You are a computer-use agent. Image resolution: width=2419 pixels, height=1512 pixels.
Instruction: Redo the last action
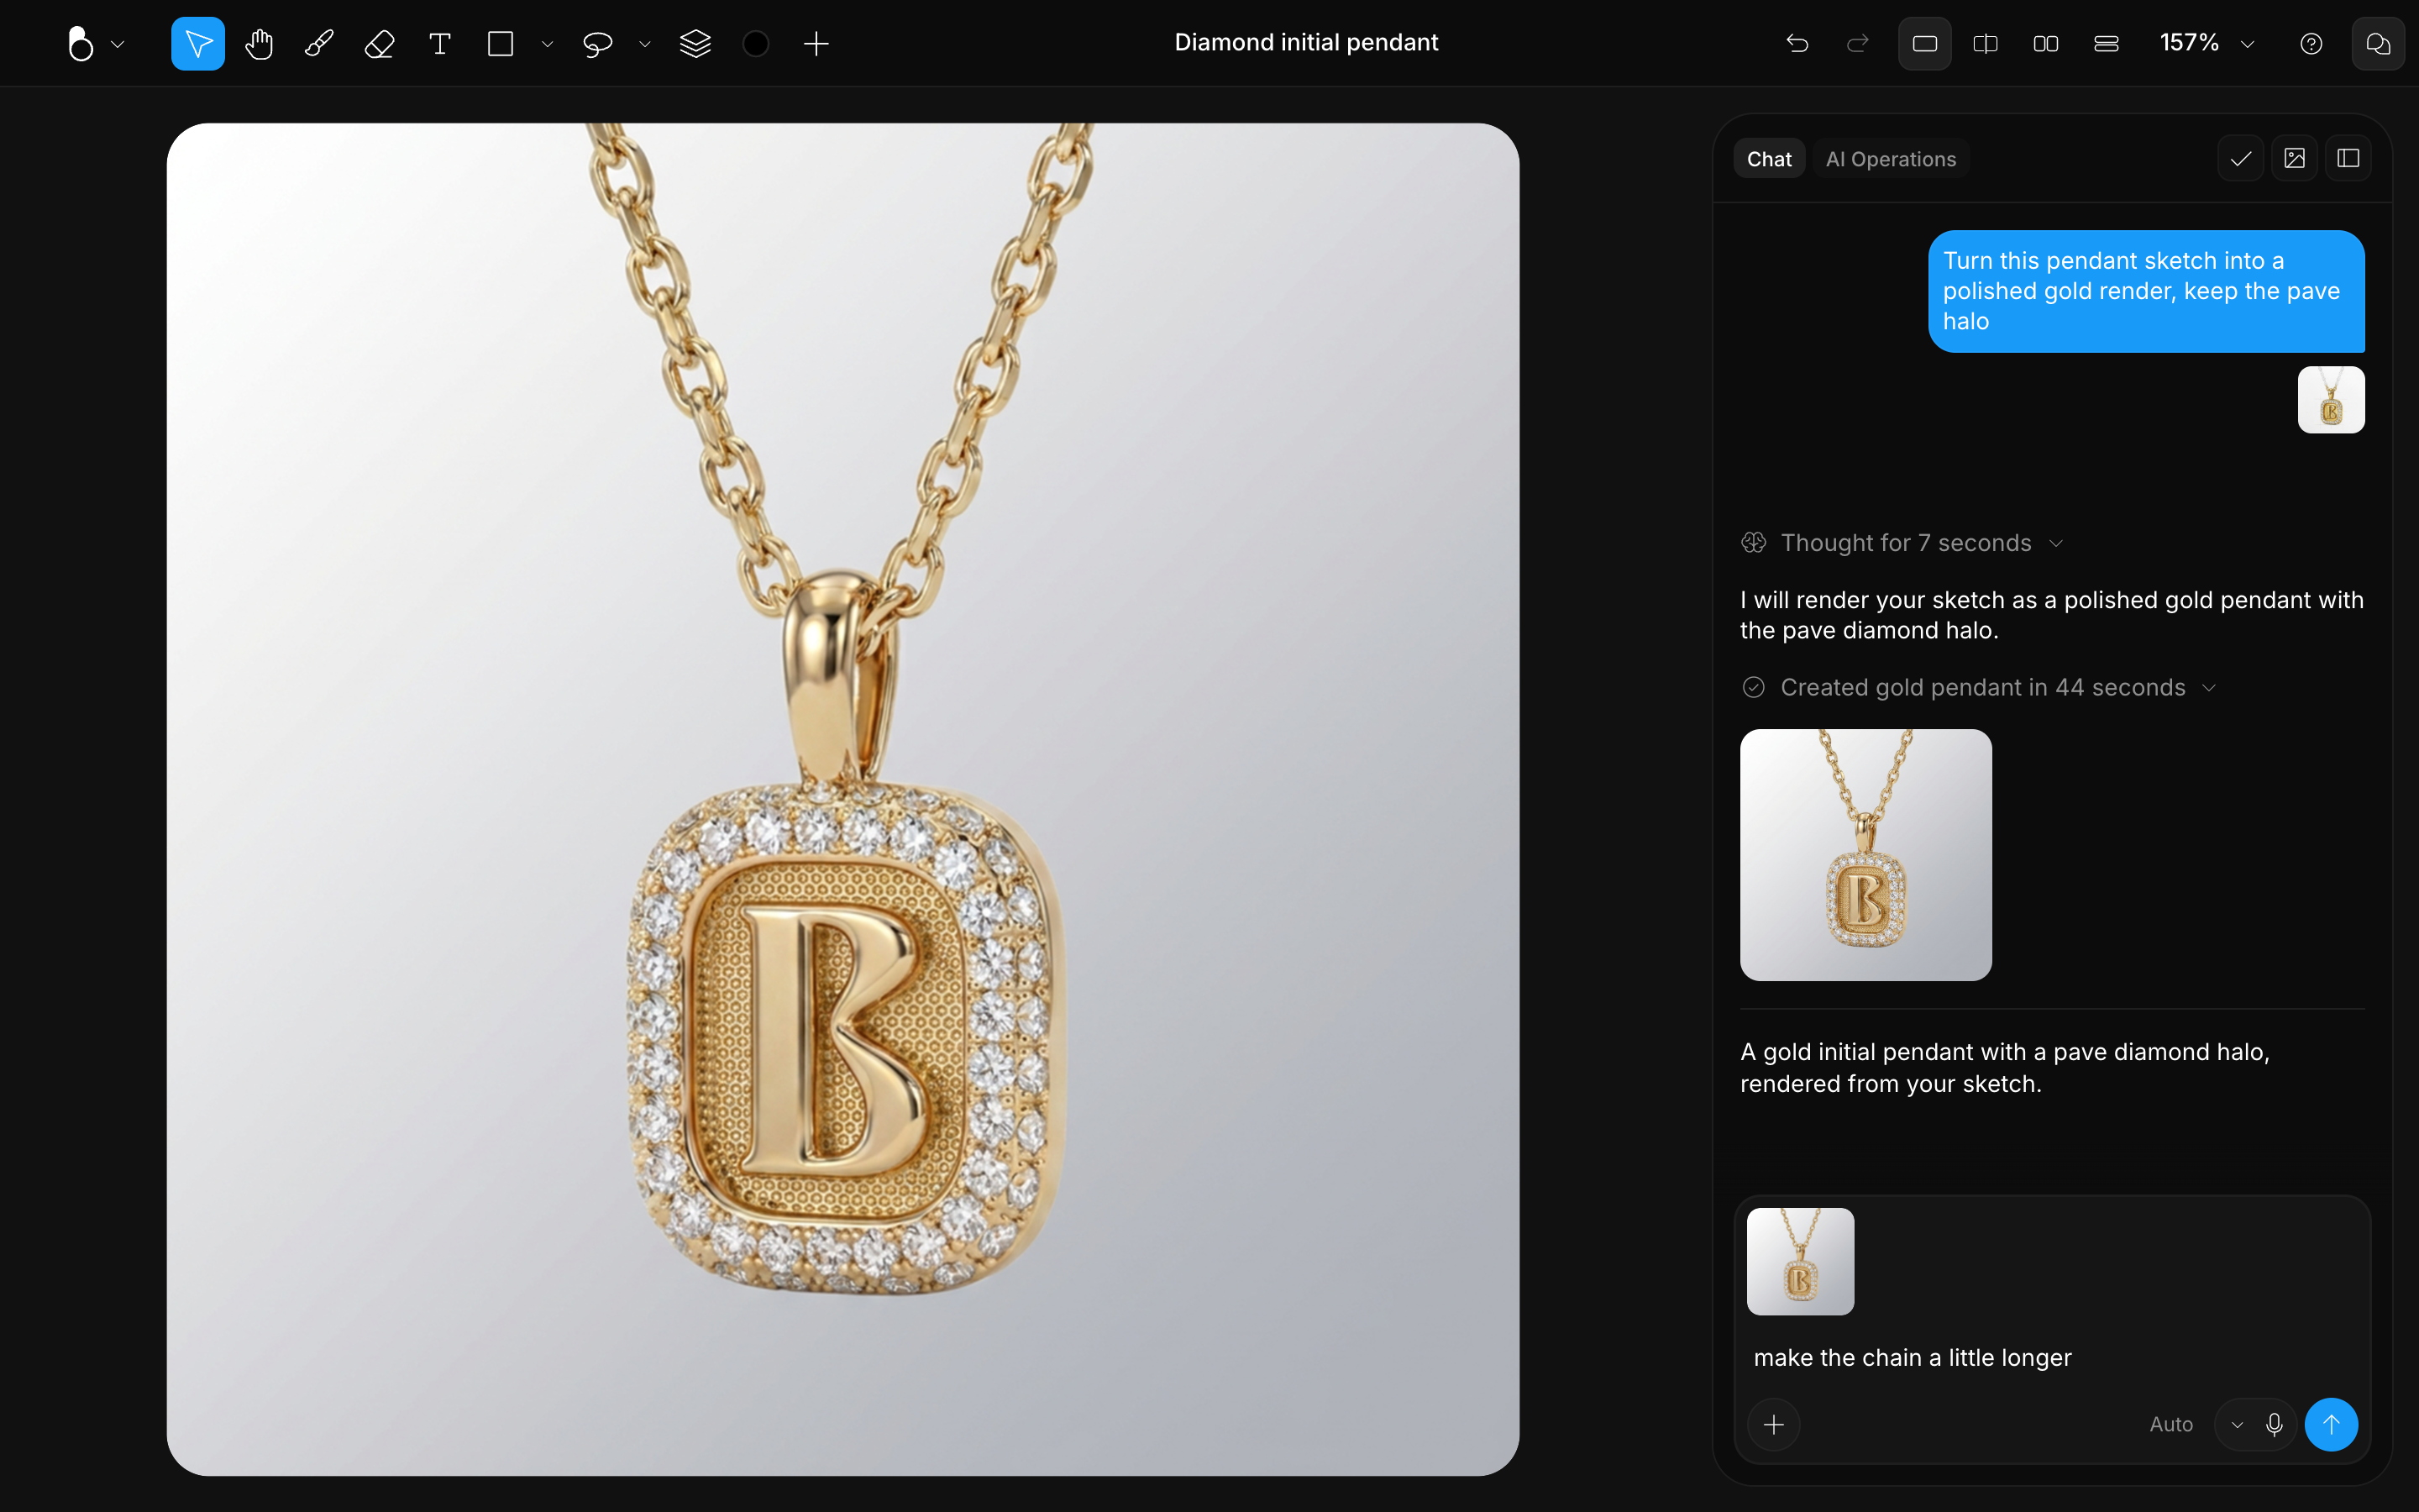1857,44
